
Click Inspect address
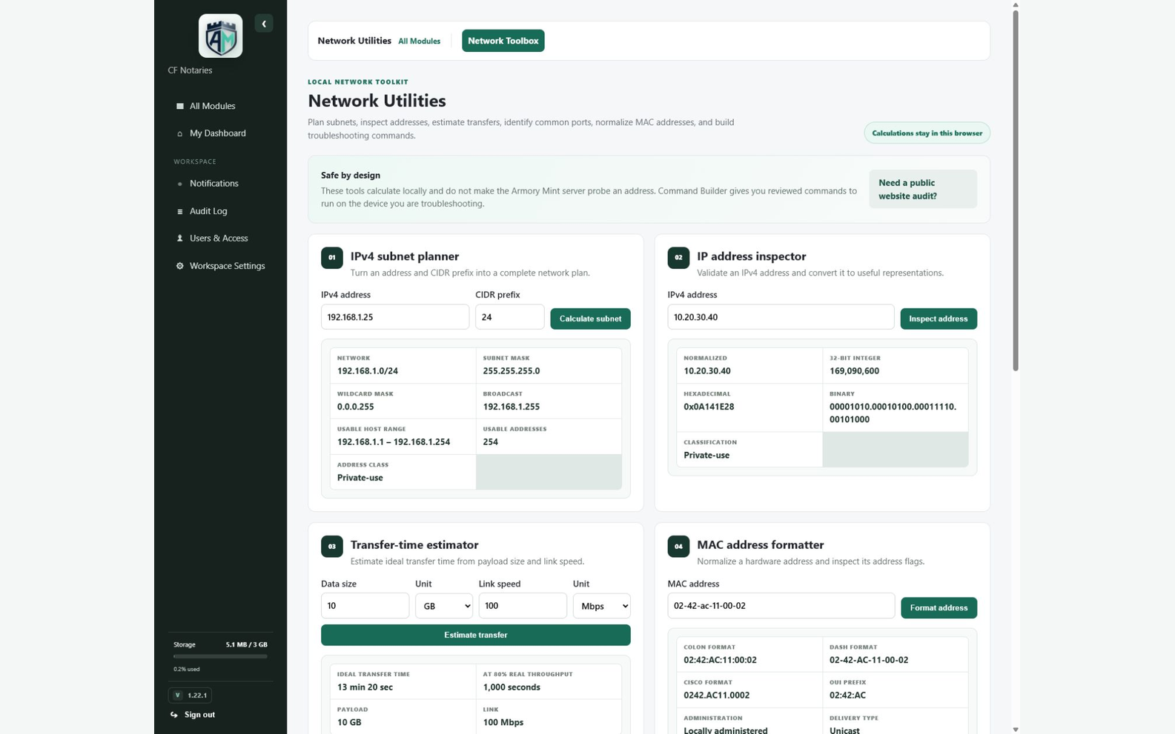point(938,318)
